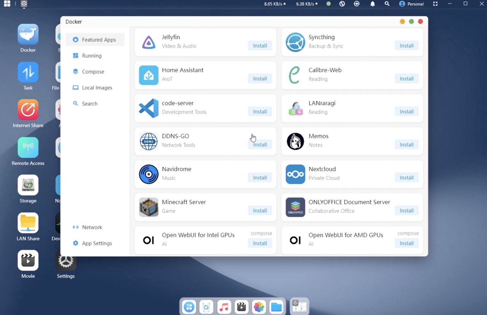Click the Jellyfin app icon
The width and height of the screenshot is (487, 315).
148,42
